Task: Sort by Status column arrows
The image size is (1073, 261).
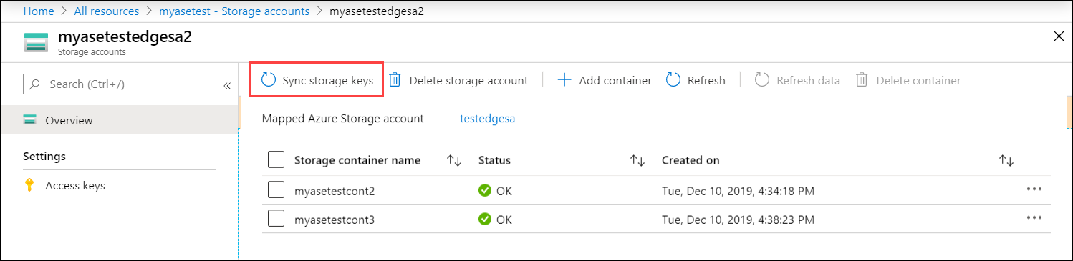Action: tap(638, 161)
